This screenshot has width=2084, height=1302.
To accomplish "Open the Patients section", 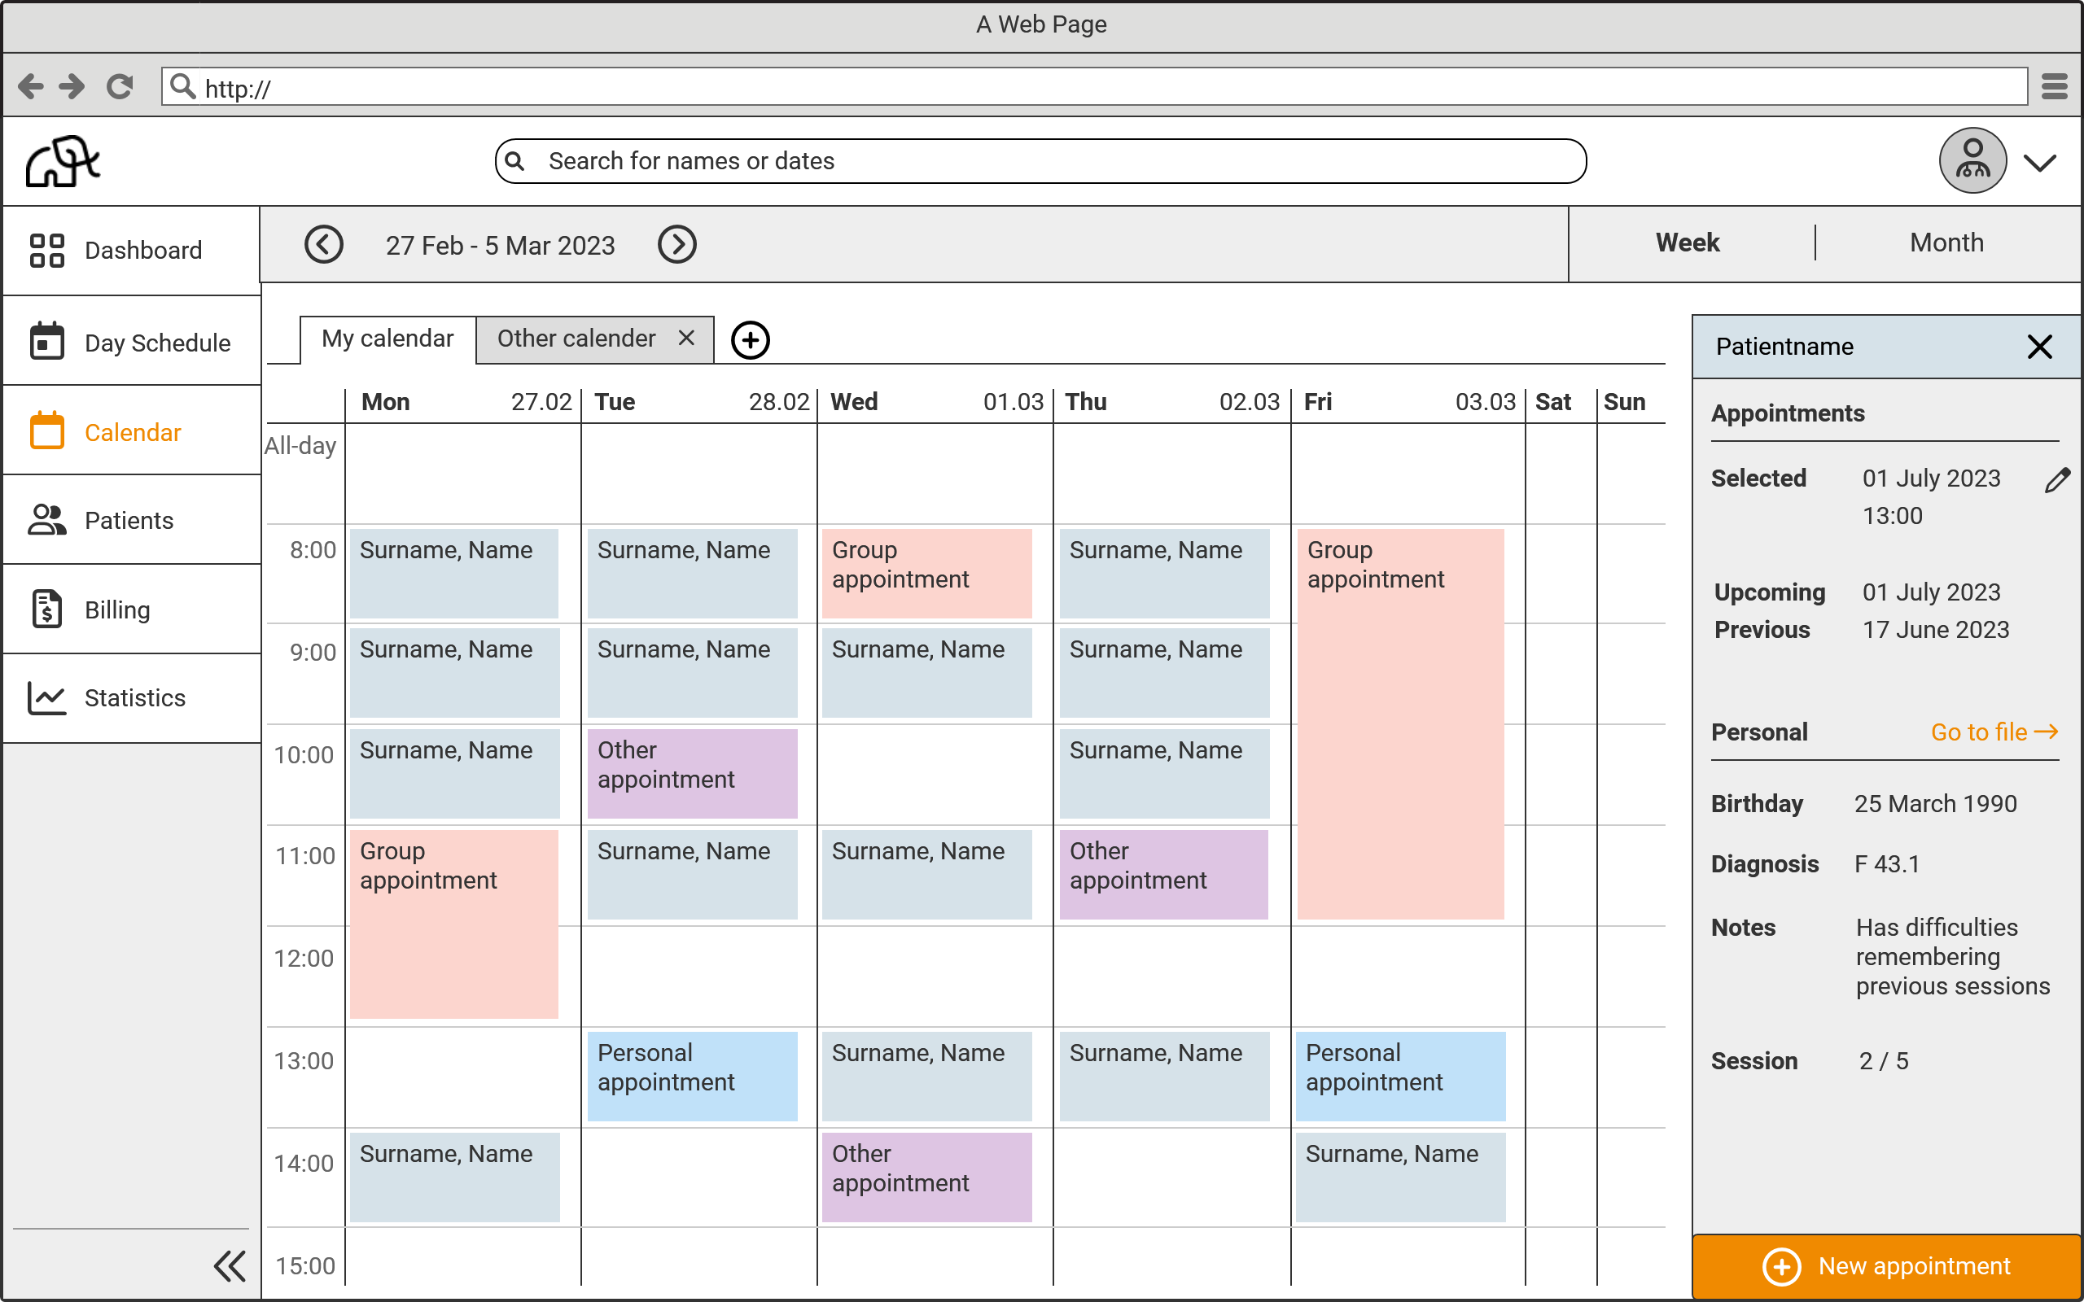I will point(129,520).
